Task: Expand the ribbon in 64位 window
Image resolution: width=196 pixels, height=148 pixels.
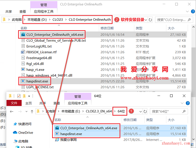Action: click(182, 103)
